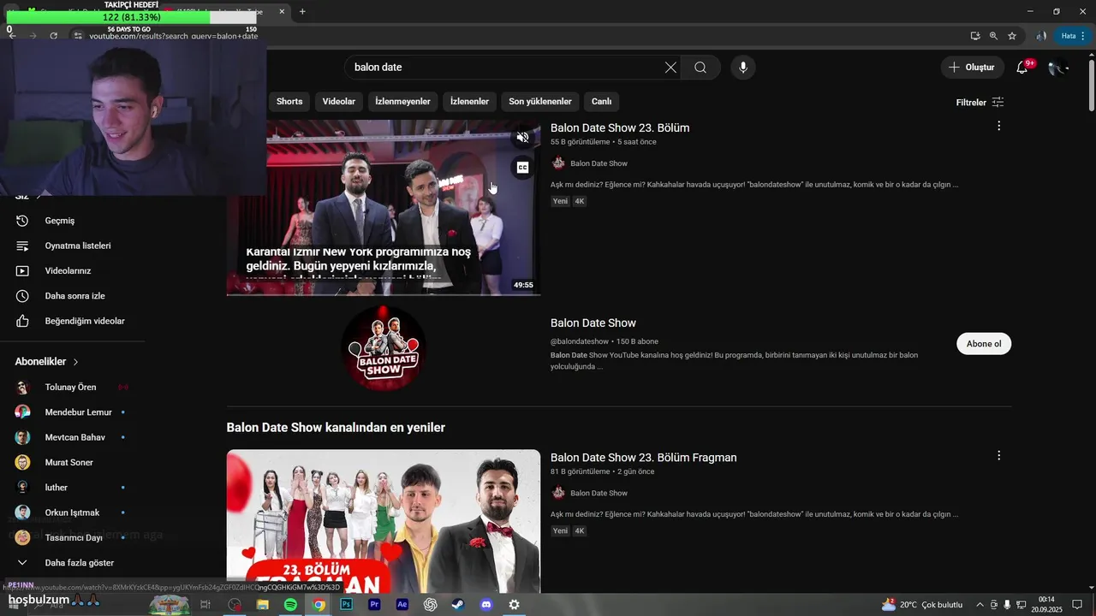Clear the search box with the X
This screenshot has width=1096, height=616.
670,68
